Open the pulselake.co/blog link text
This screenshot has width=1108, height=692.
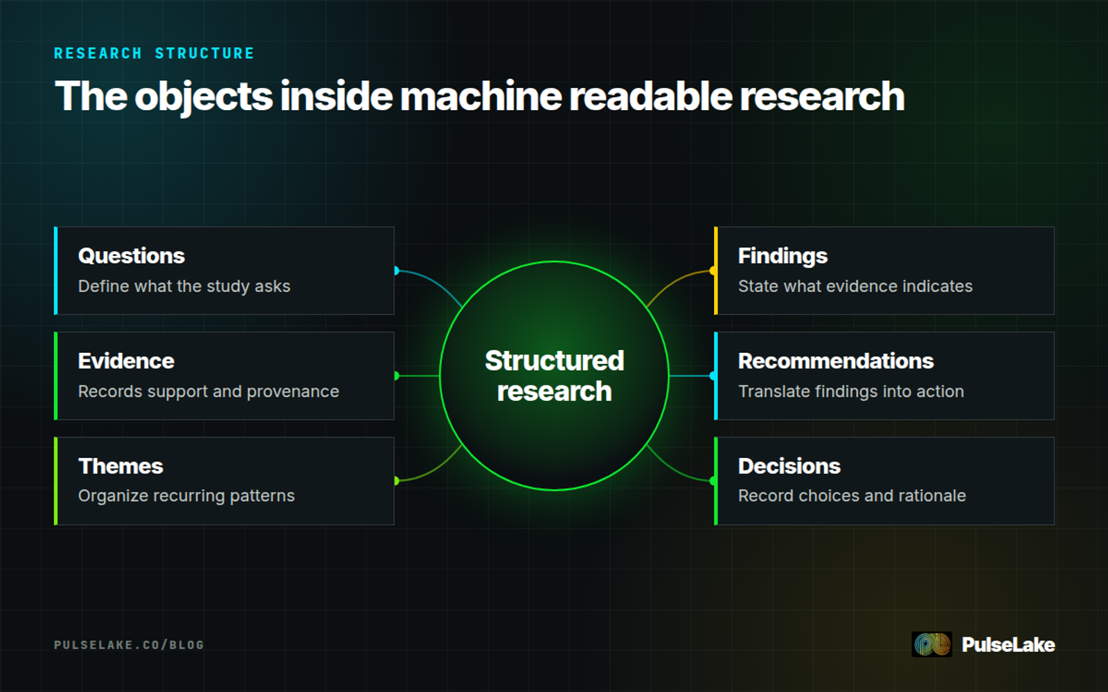(x=129, y=645)
